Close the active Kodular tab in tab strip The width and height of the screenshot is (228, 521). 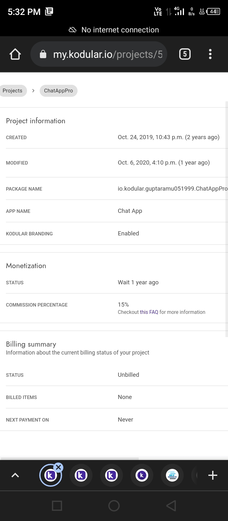pos(58,467)
